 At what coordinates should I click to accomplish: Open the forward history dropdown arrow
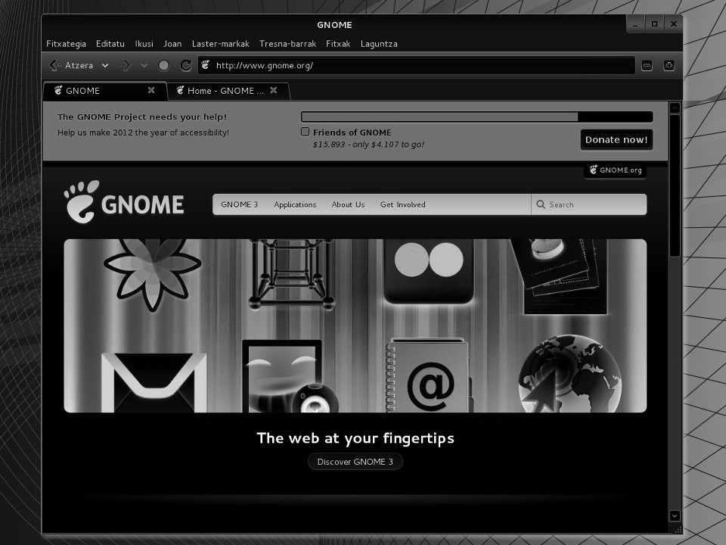tap(144, 65)
